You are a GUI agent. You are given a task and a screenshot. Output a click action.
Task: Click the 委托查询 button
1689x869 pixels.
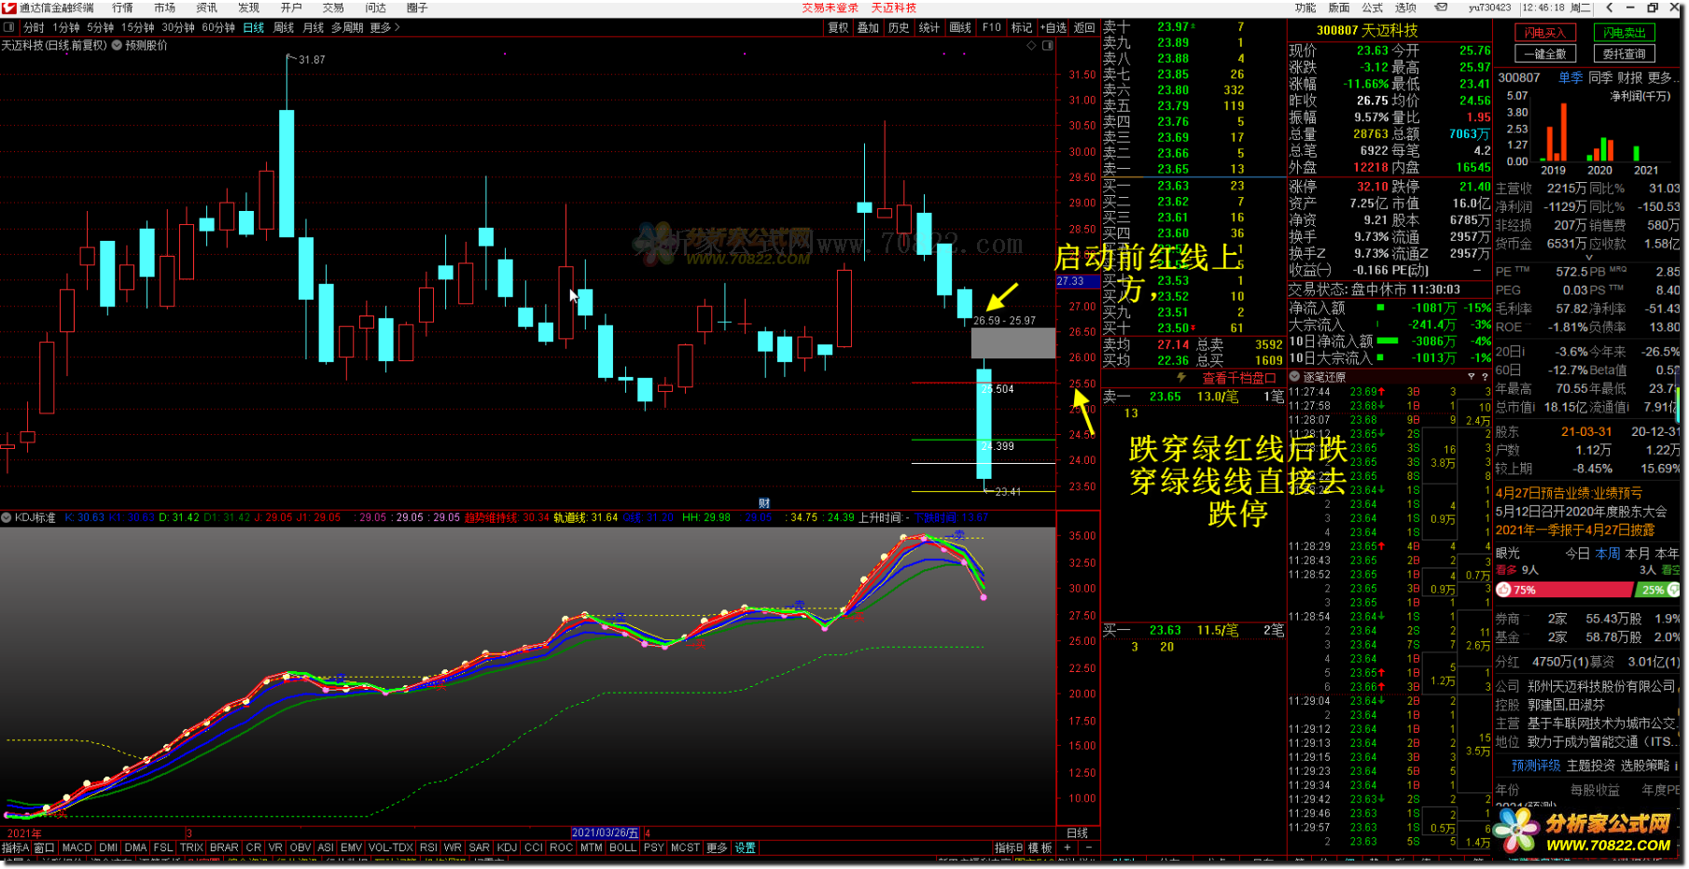click(1625, 54)
